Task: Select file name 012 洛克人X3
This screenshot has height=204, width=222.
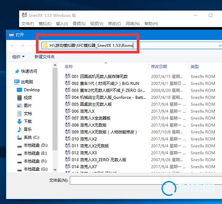Action: [84, 153]
